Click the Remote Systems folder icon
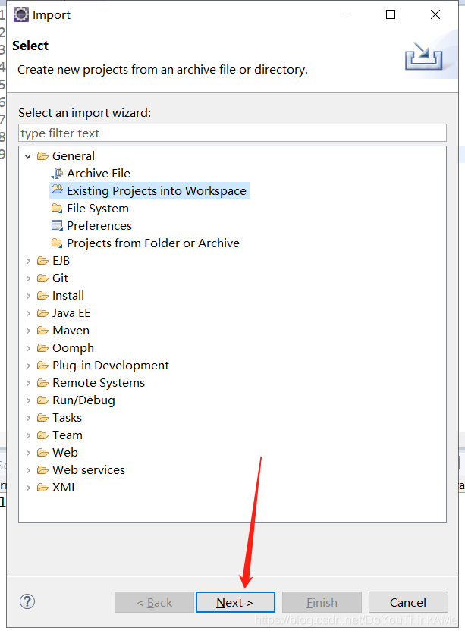The image size is (465, 634). [x=42, y=383]
